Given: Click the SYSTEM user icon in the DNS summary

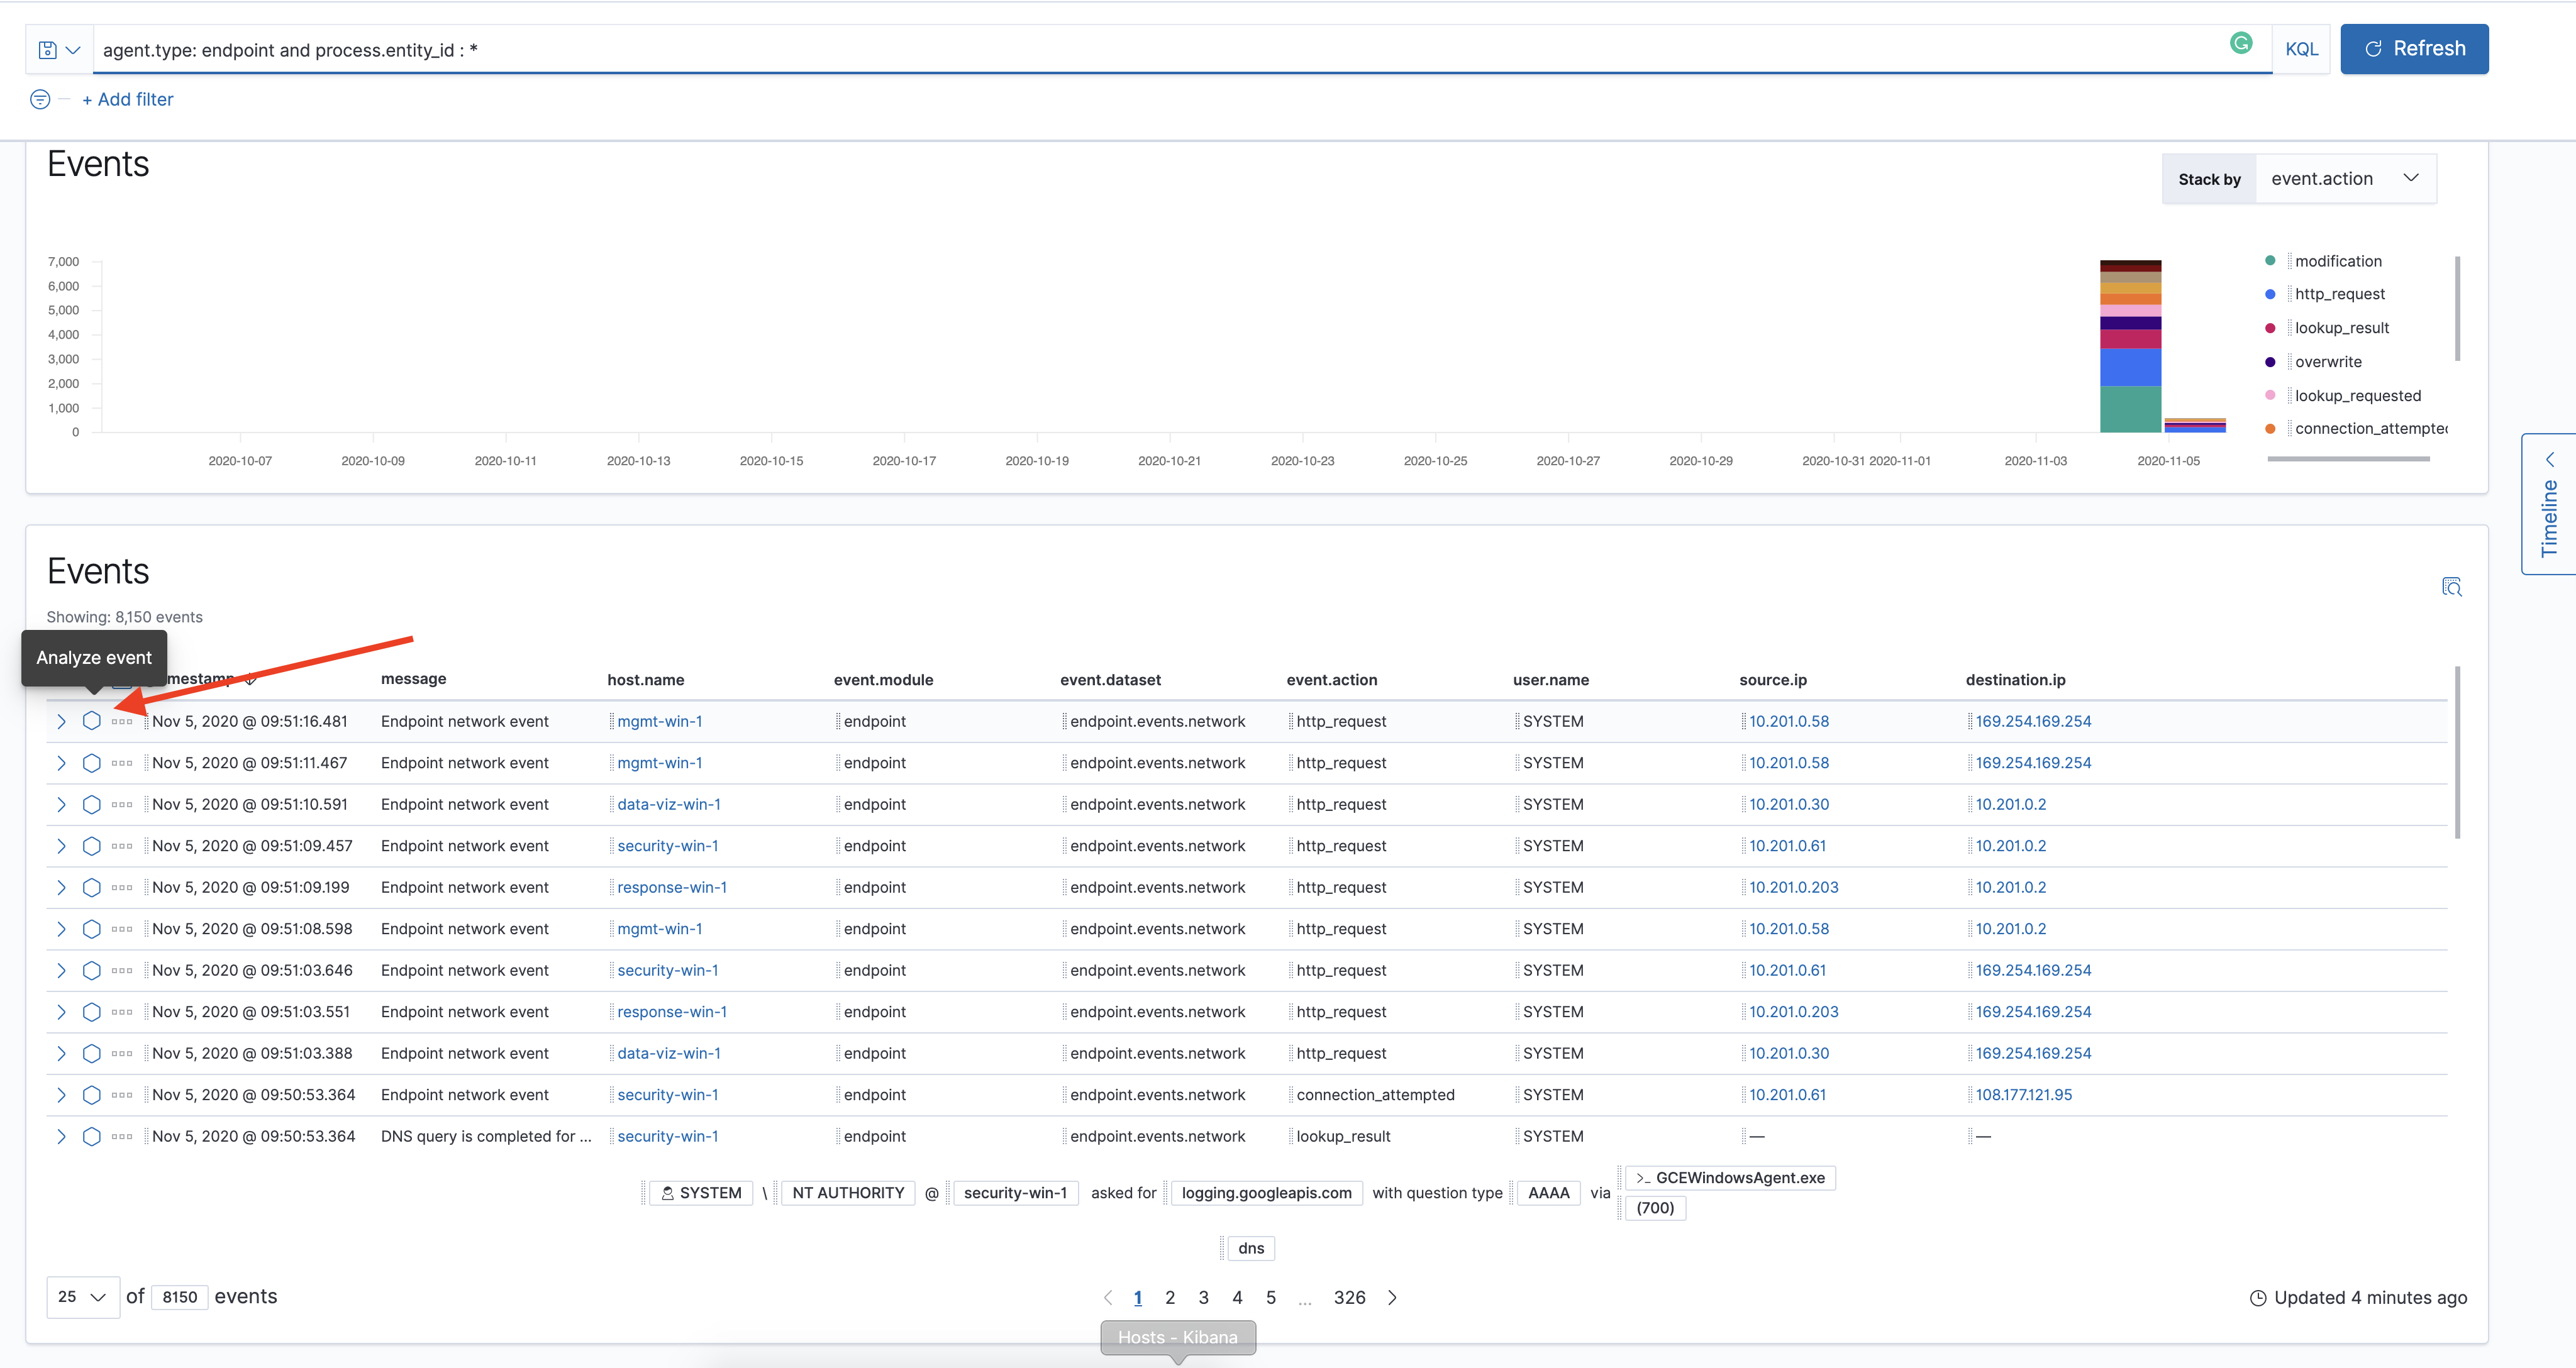Looking at the screenshot, I should [x=668, y=1192].
